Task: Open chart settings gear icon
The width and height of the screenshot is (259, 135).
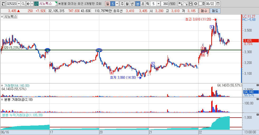Action: 196,4
